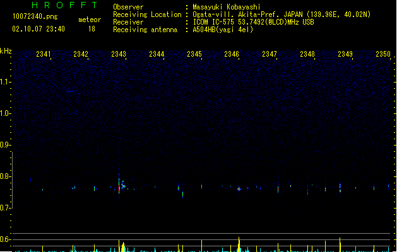Image resolution: width=397 pixels, height=252 pixels.
Task: Click the 2350 time axis marker
Action: [383, 54]
